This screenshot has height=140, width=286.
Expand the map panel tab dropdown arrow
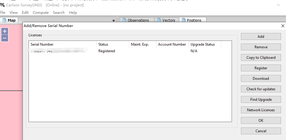pos(113,21)
